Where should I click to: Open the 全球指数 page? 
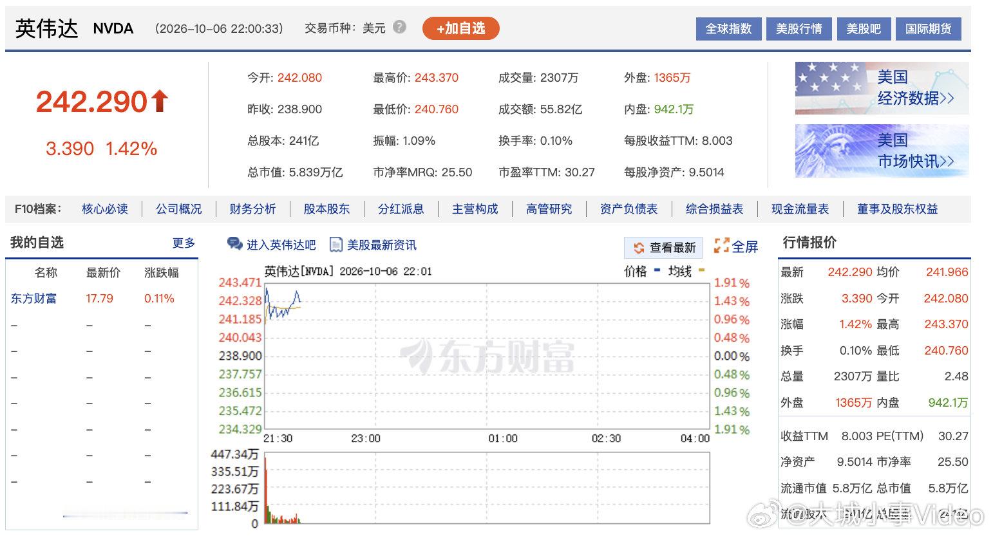[x=728, y=29]
